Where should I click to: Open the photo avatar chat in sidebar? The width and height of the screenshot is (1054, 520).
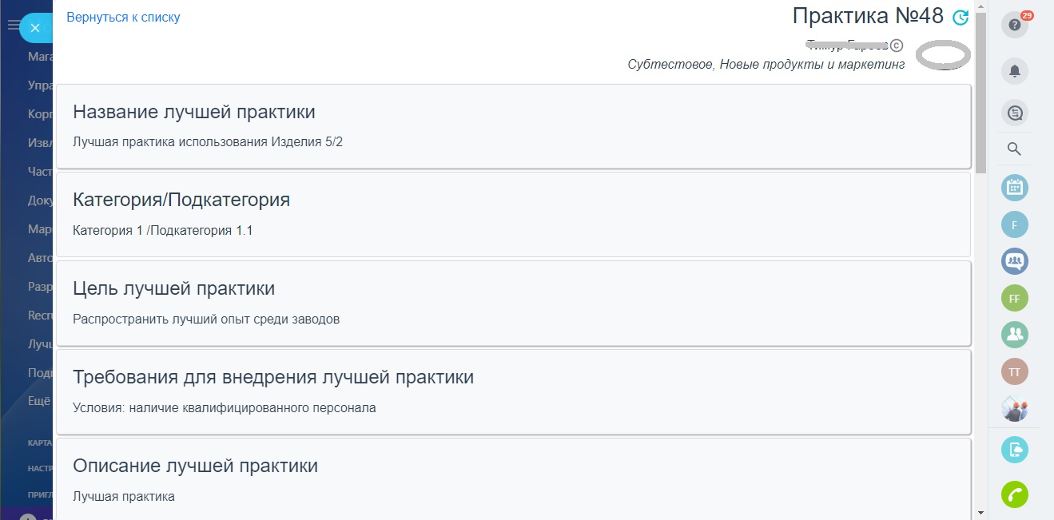tap(1015, 409)
